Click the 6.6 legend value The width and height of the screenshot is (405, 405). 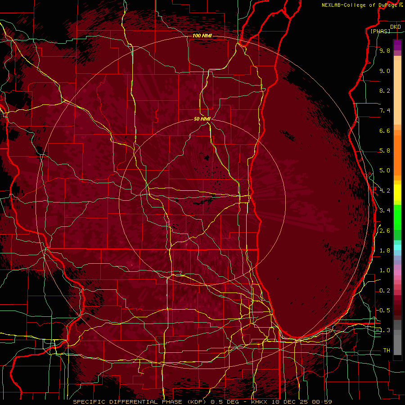385,131
